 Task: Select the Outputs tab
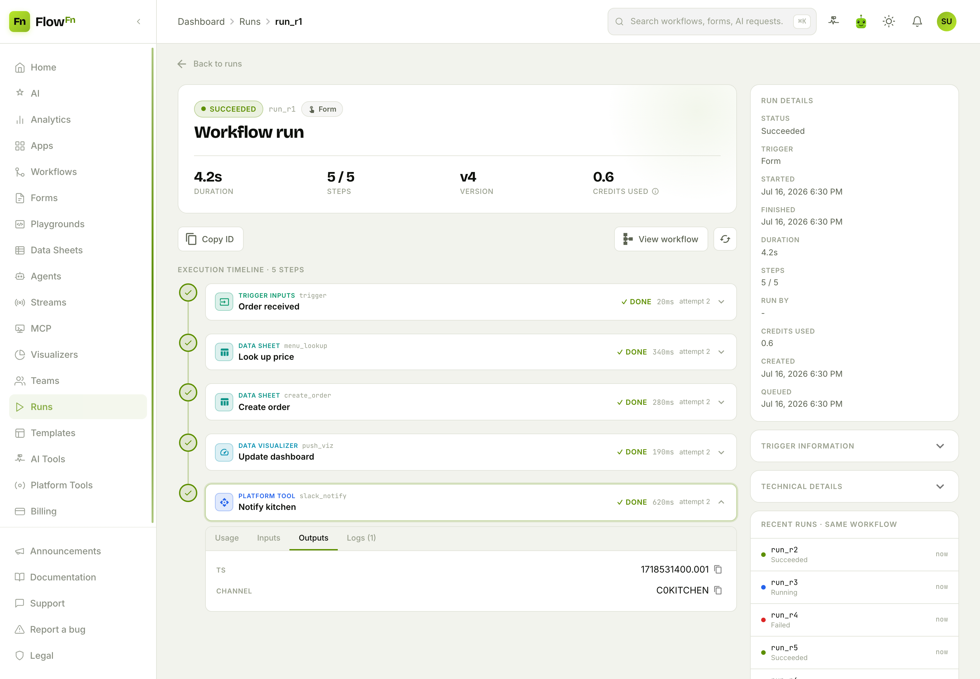pos(313,538)
